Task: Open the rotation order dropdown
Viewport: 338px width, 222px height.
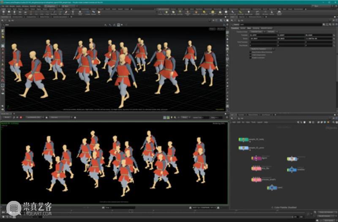Action: [x=271, y=32]
